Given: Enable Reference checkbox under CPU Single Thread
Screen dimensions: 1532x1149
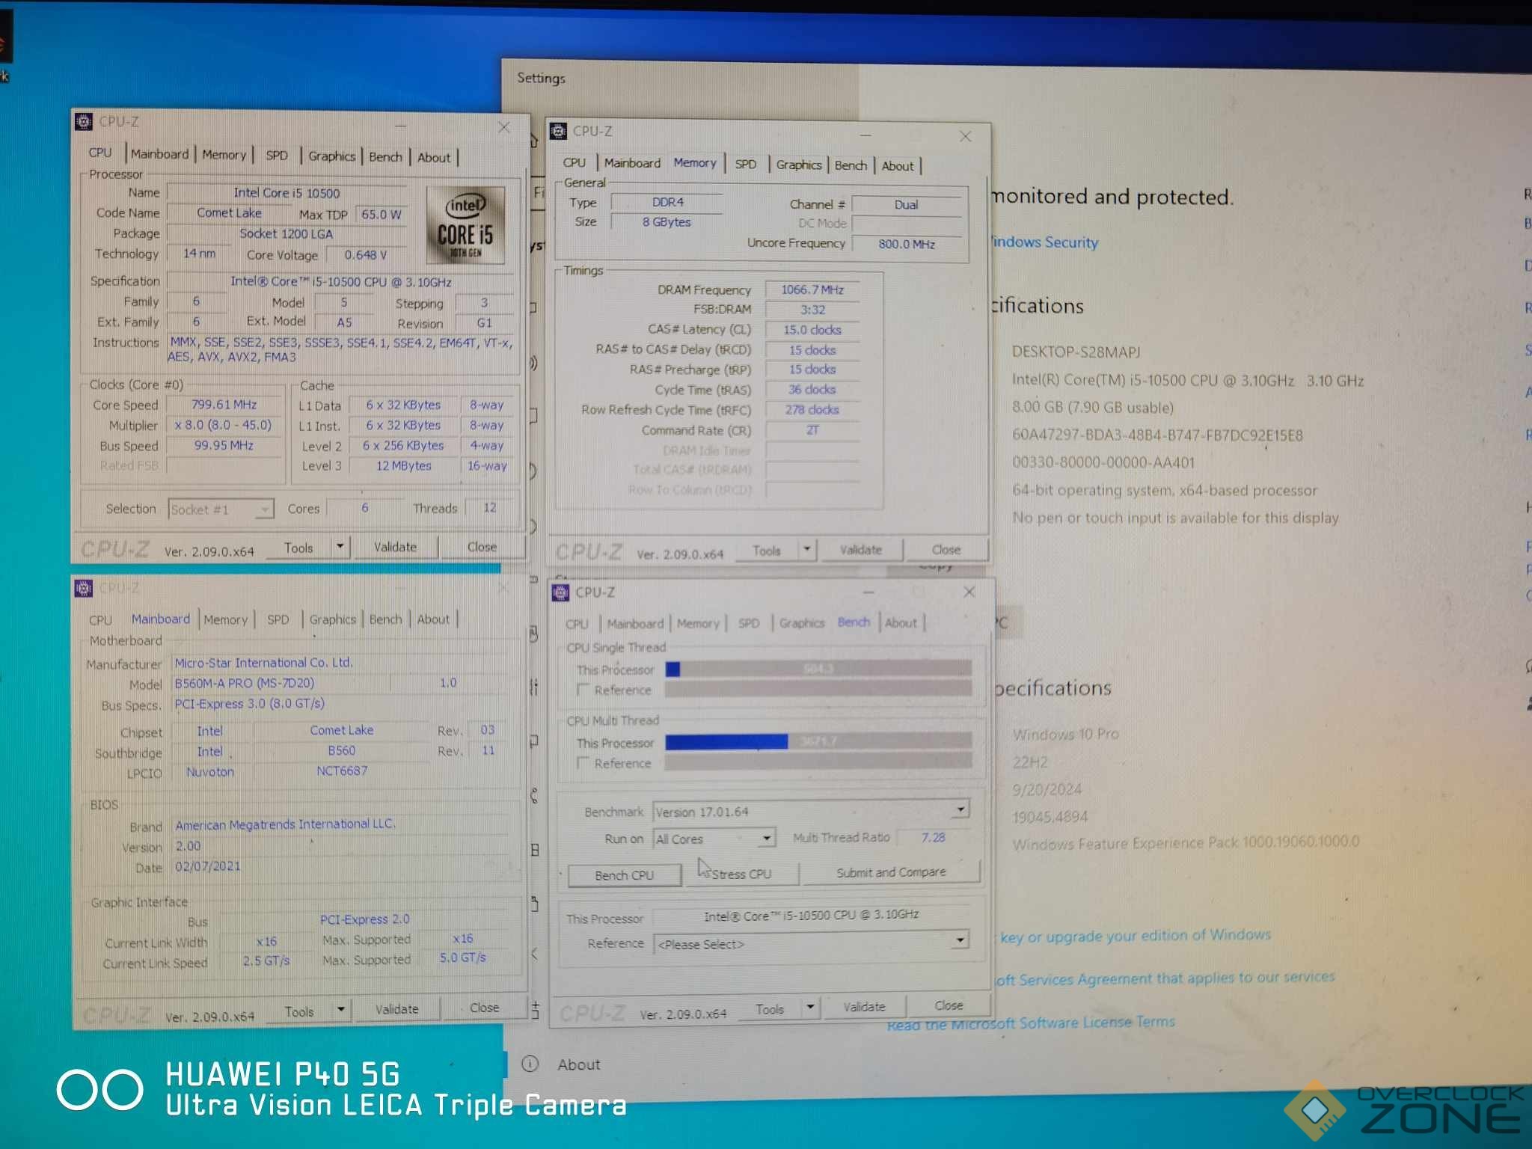Looking at the screenshot, I should 583,690.
